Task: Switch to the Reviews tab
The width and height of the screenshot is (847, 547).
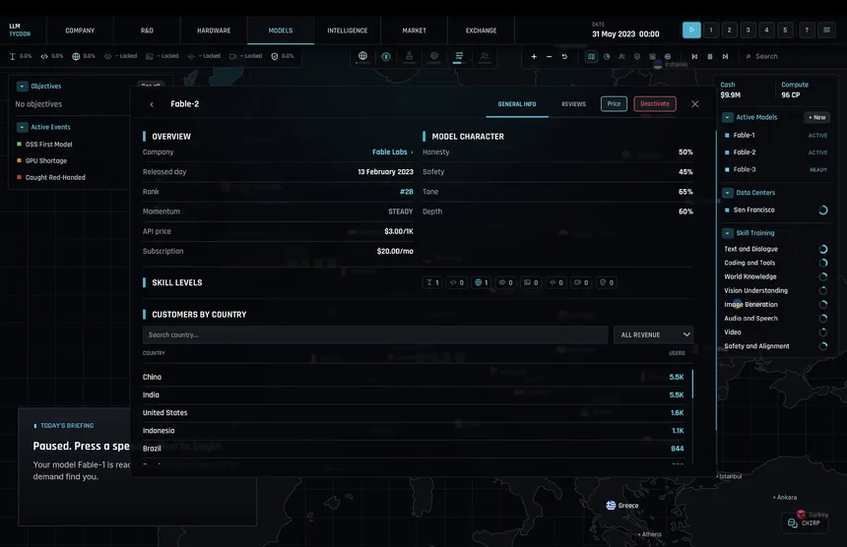Action: click(573, 104)
